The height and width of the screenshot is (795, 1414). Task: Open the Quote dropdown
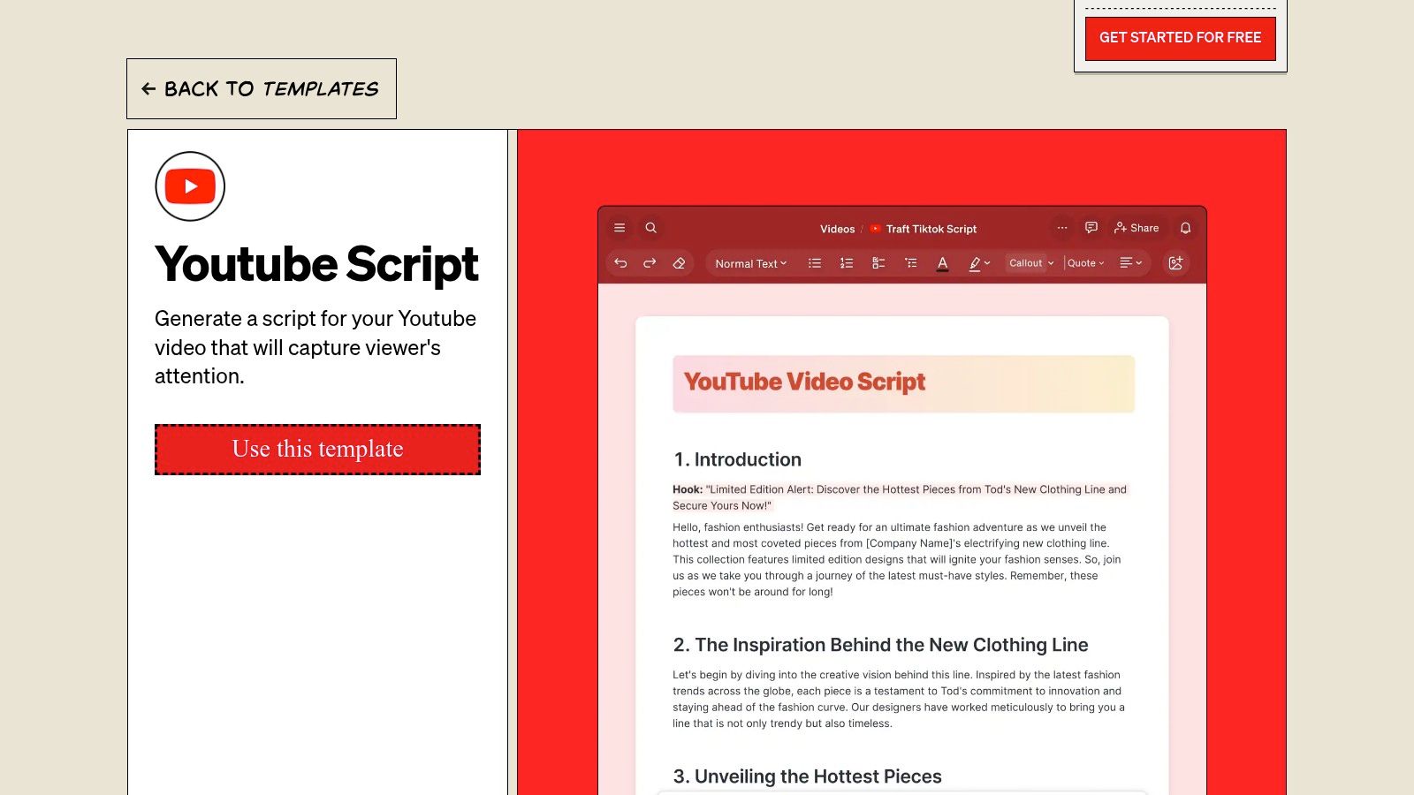tap(1086, 263)
